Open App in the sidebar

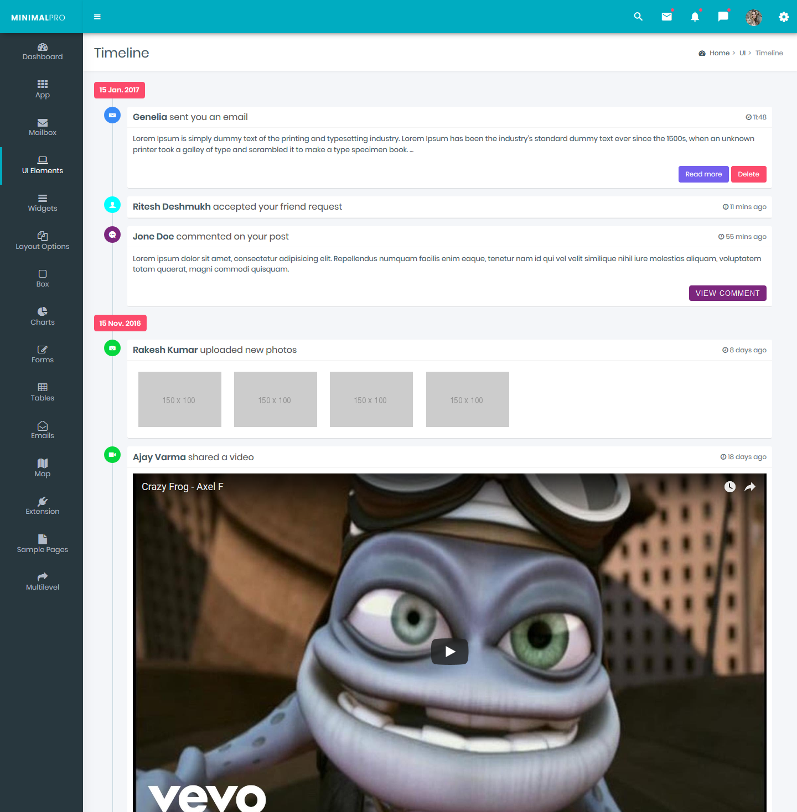(x=43, y=90)
